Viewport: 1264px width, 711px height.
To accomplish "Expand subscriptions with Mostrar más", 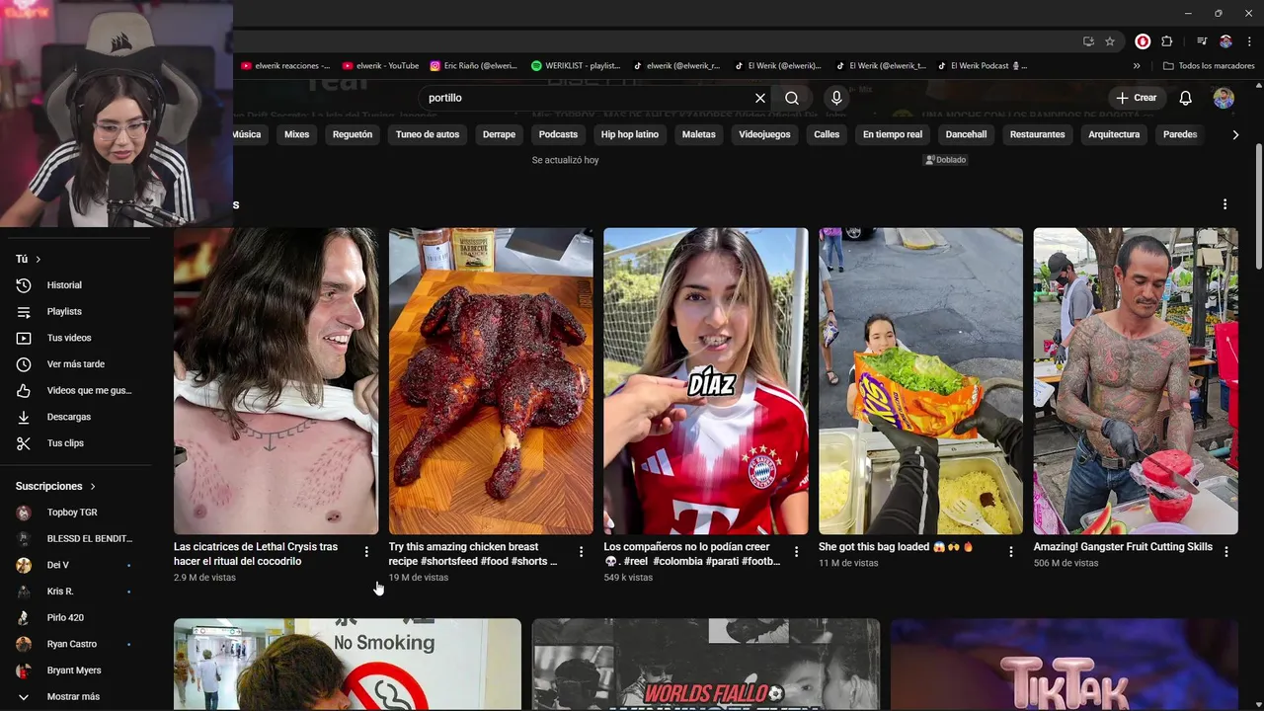I will click(75, 696).
